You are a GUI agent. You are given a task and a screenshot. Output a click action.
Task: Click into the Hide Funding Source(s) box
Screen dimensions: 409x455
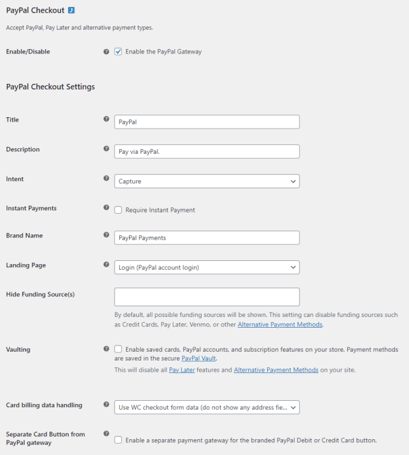point(207,297)
